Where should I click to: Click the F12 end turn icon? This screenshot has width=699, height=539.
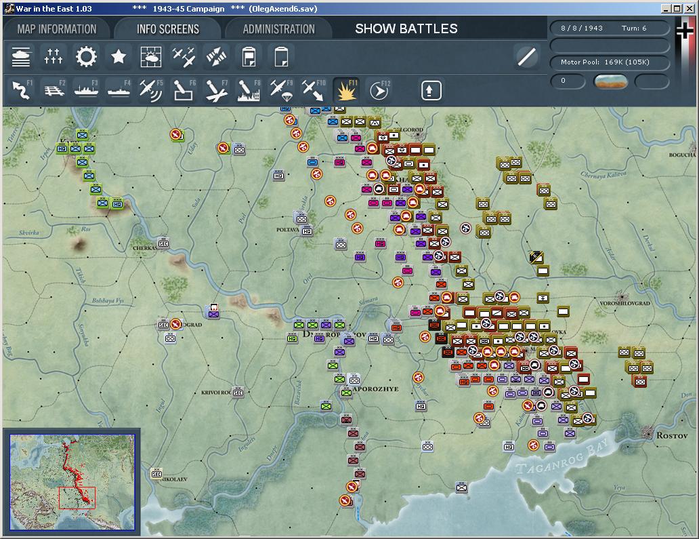(x=379, y=89)
